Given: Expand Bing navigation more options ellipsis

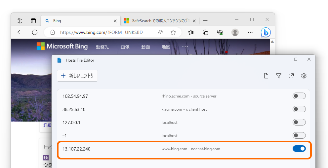Looking at the screenshot, I should point(185,47).
